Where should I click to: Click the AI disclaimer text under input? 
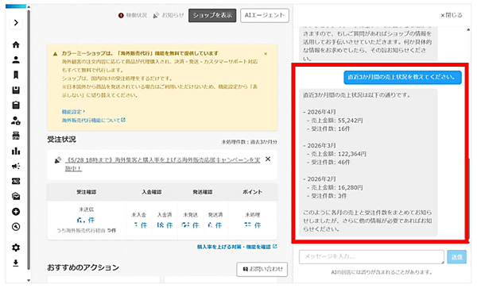point(382,272)
